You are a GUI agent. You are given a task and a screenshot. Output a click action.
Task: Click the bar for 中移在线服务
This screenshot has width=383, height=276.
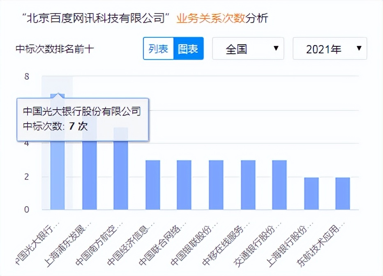pos(249,185)
